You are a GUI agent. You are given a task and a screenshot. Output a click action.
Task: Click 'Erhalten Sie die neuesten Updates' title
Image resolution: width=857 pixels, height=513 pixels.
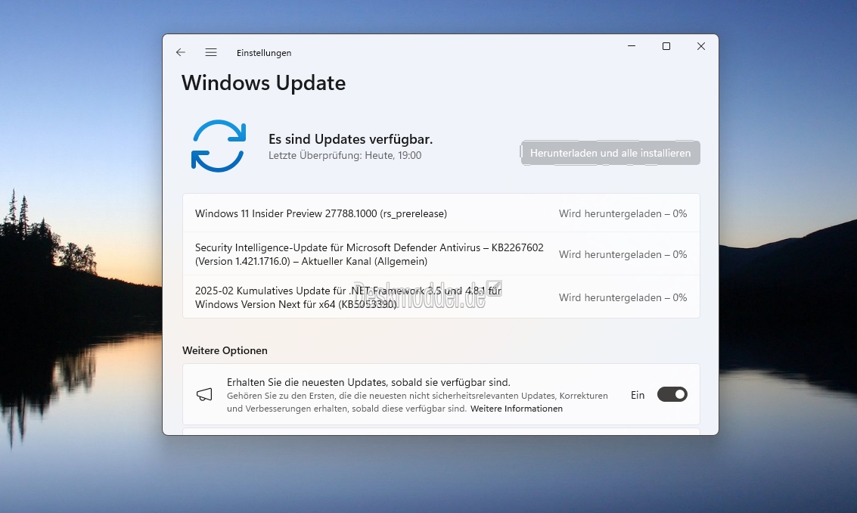click(x=368, y=382)
